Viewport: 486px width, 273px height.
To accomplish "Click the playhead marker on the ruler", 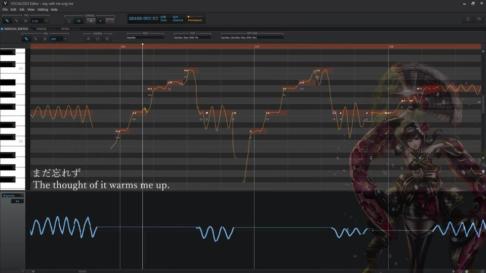I will coord(143,45).
